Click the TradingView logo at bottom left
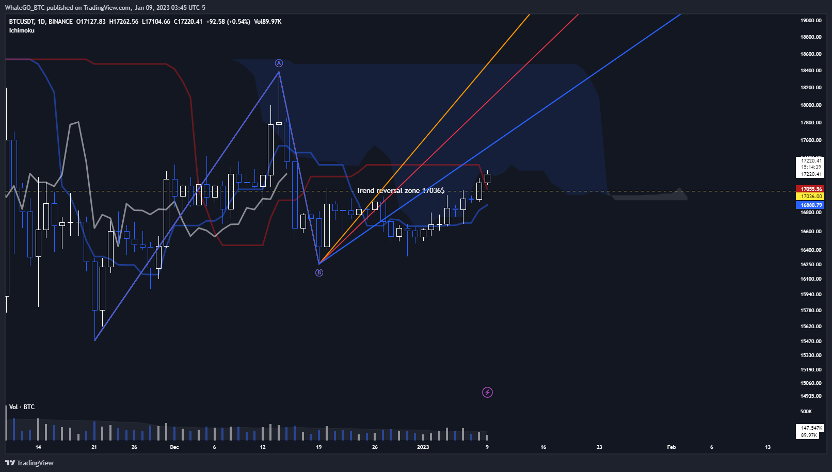The image size is (832, 472). (x=29, y=463)
